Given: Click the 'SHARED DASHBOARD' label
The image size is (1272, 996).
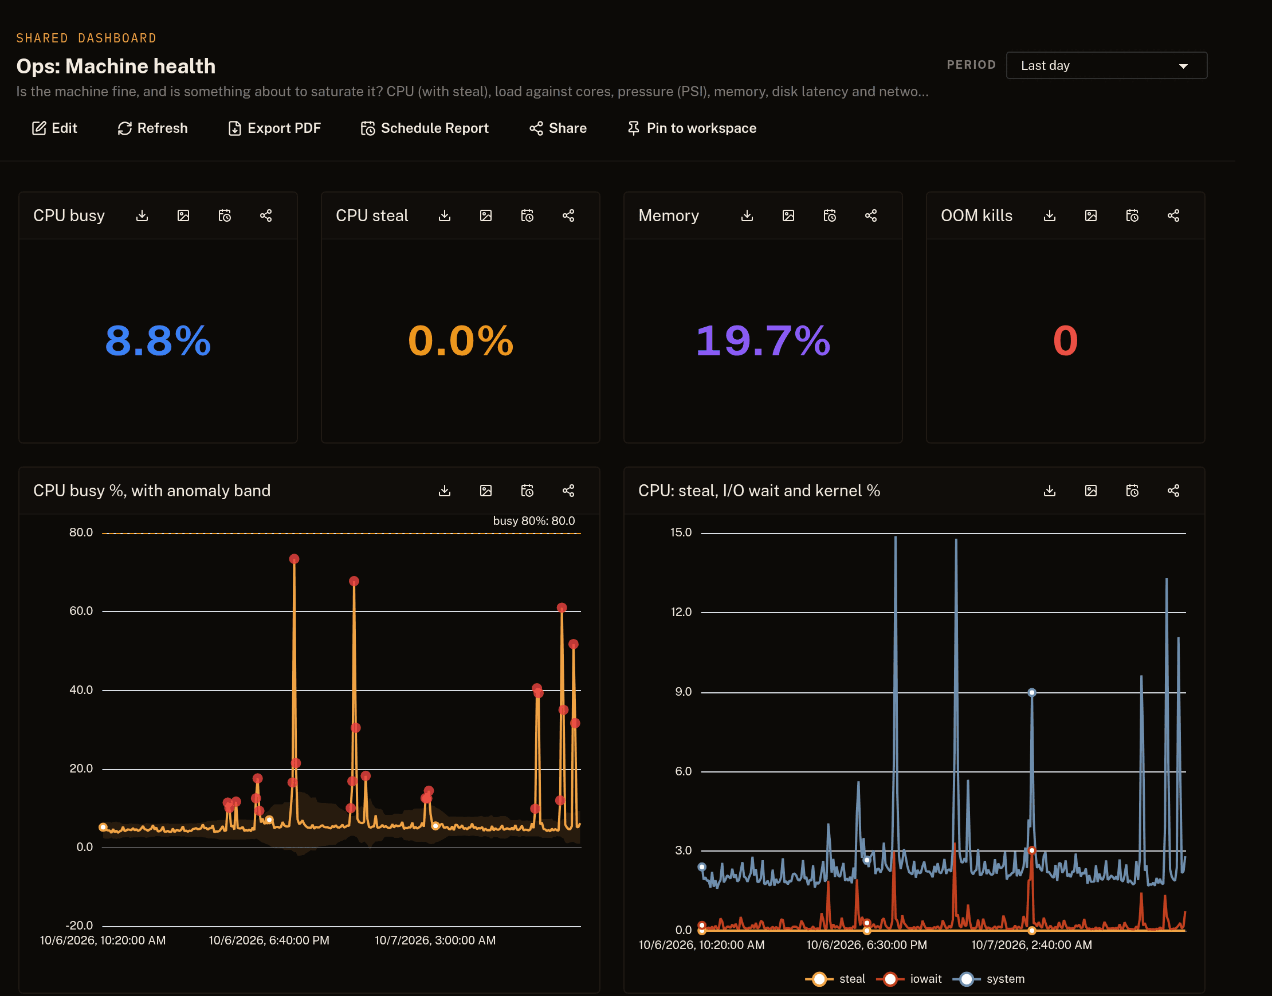Looking at the screenshot, I should click(87, 38).
